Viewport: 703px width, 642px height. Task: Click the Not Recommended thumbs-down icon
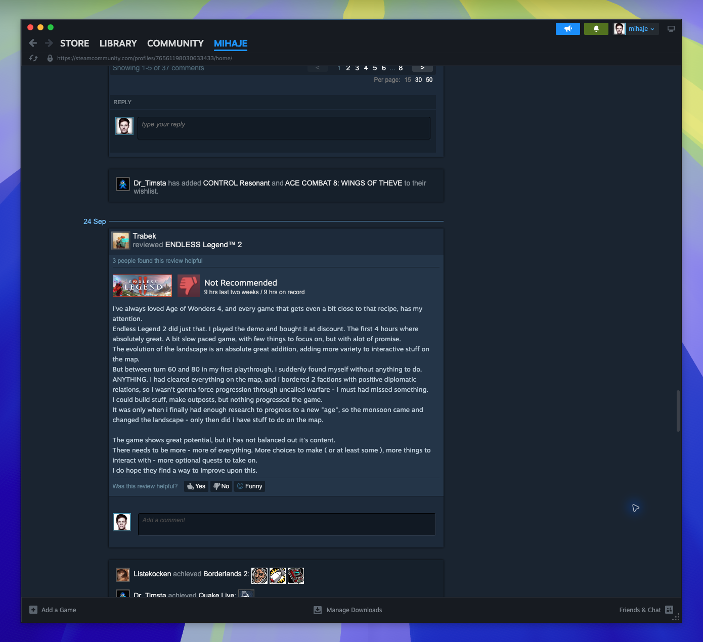(189, 286)
